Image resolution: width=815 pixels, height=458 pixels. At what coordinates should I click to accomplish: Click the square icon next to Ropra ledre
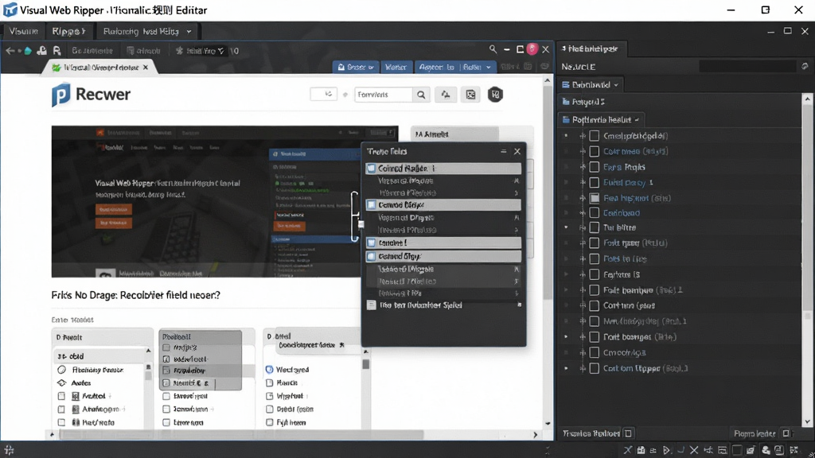786,433
